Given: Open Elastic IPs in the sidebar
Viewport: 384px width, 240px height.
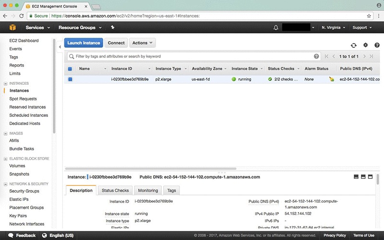Looking at the screenshot, I should click(19, 199).
